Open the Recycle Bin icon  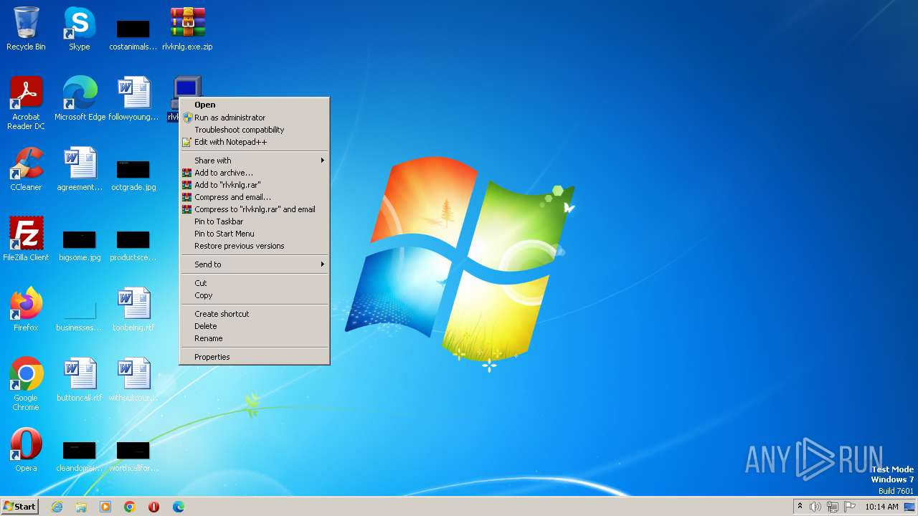(26, 29)
